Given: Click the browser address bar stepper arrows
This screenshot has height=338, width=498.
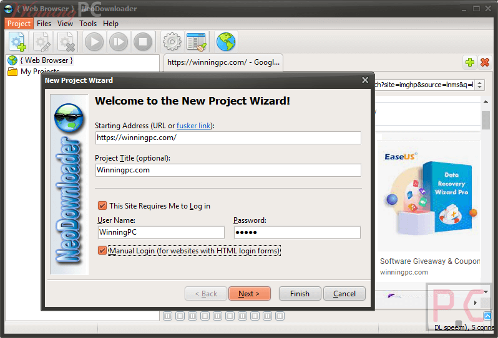Looking at the screenshot, I should (479, 85).
